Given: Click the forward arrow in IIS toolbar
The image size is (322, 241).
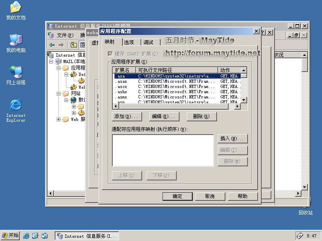Looking at the screenshot, I should coord(61,45).
